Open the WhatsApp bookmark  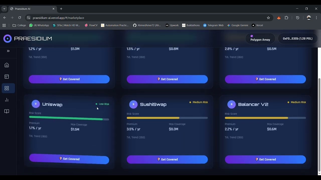pyautogui.click(x=39, y=25)
